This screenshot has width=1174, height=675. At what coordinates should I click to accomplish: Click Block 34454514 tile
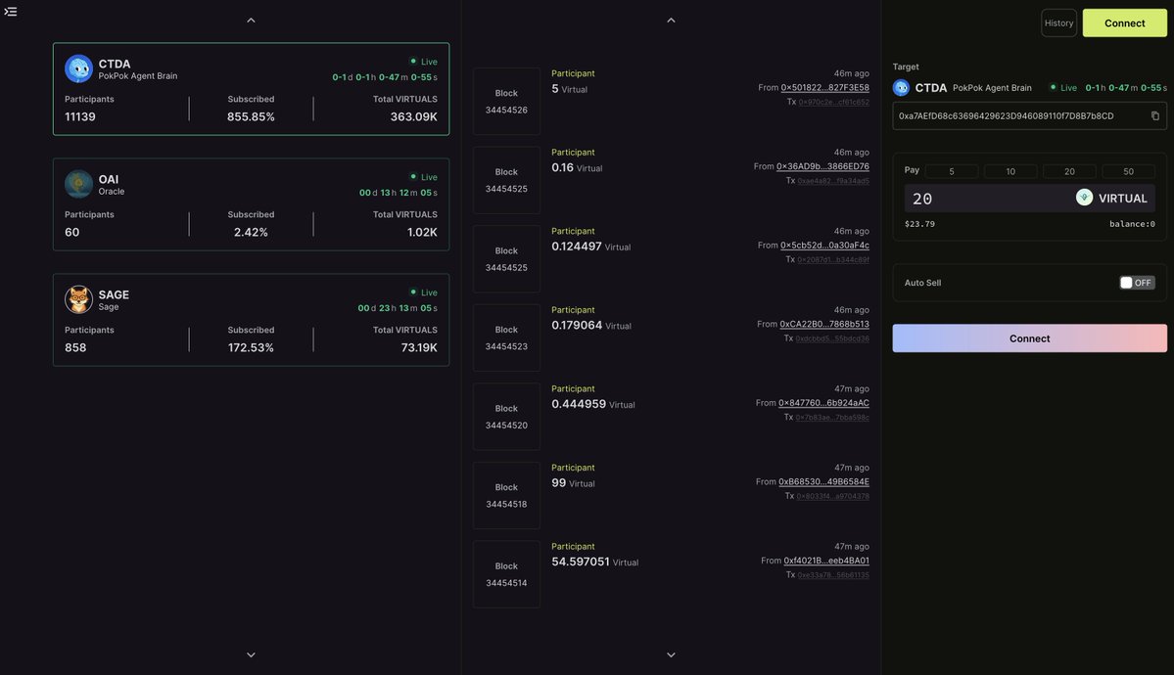coord(506,574)
